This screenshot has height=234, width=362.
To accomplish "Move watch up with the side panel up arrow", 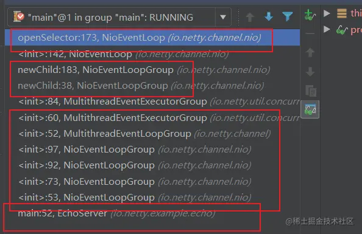I will click(x=310, y=52).
